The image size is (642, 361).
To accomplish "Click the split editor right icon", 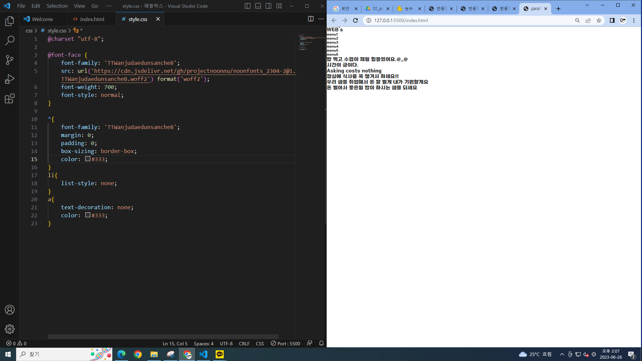I will pos(311,19).
